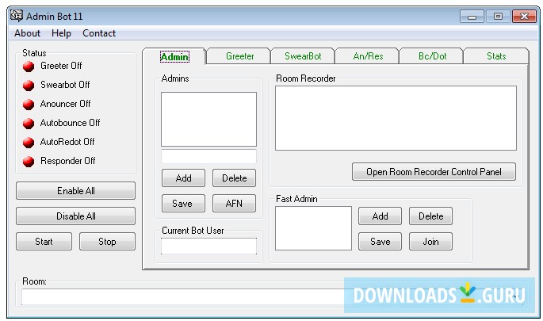Click the red Responder Off status light

(29, 162)
